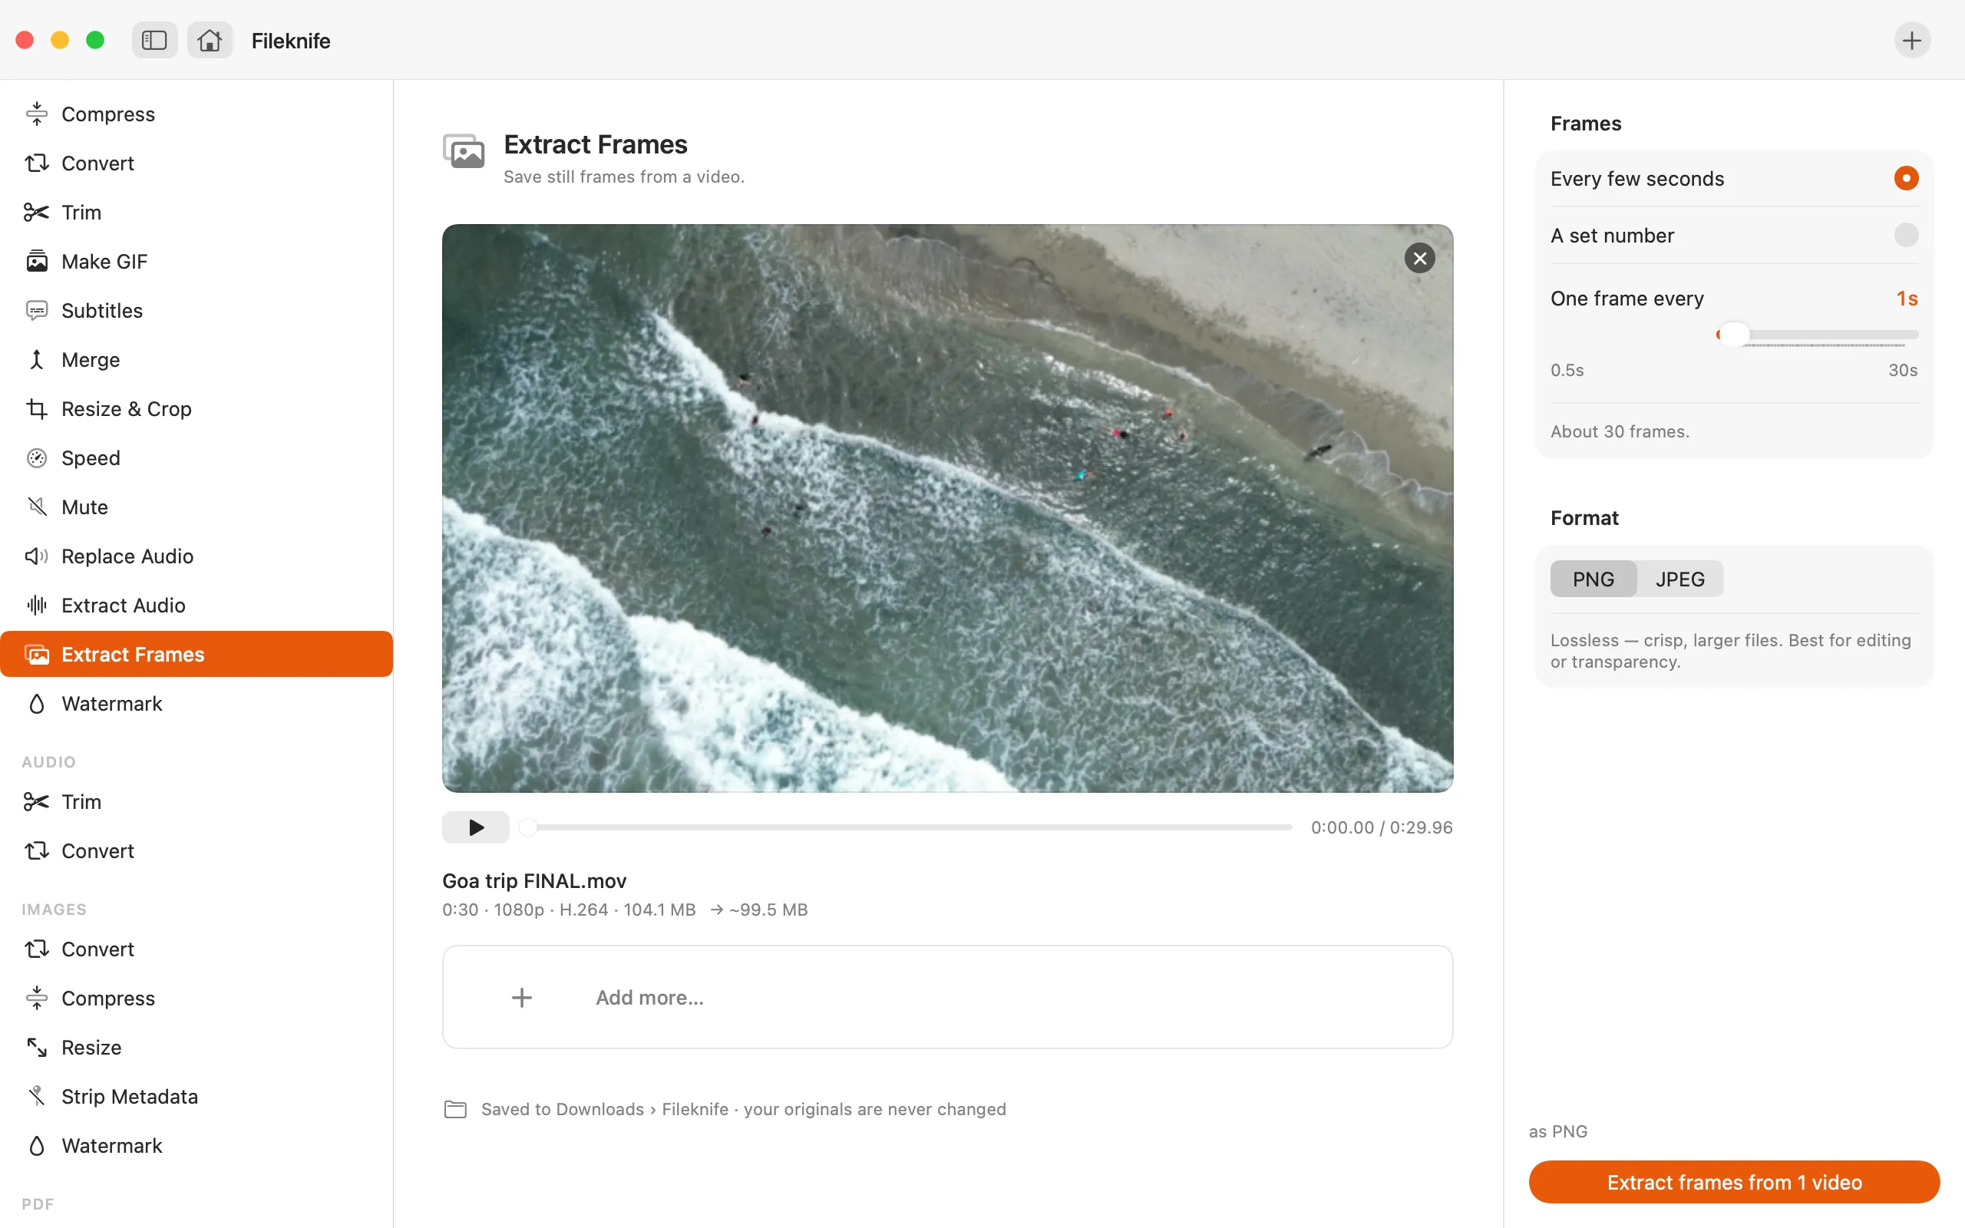The image size is (1965, 1228).
Task: Open the Subtitles tool
Action: (x=196, y=310)
